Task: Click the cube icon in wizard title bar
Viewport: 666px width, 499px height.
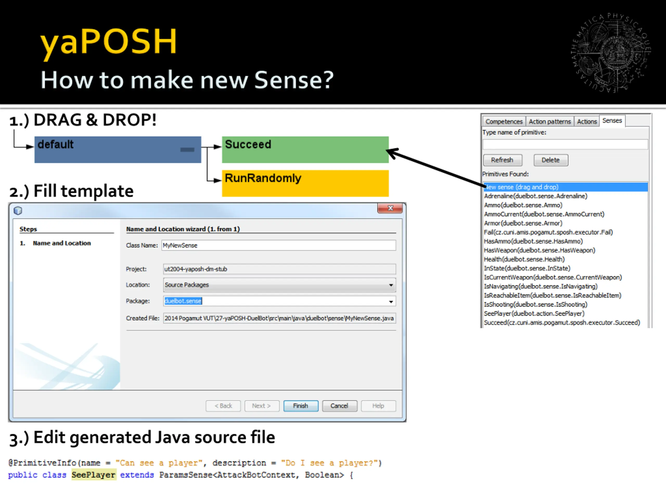Action: (18, 211)
